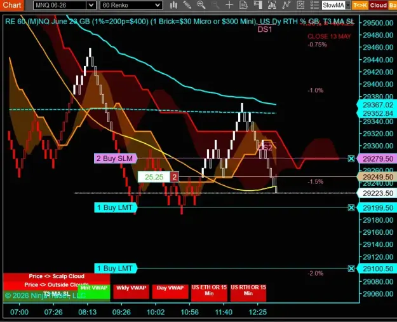Click the 29500.00 price axis label
397x322 pixels.
[x=378, y=23]
